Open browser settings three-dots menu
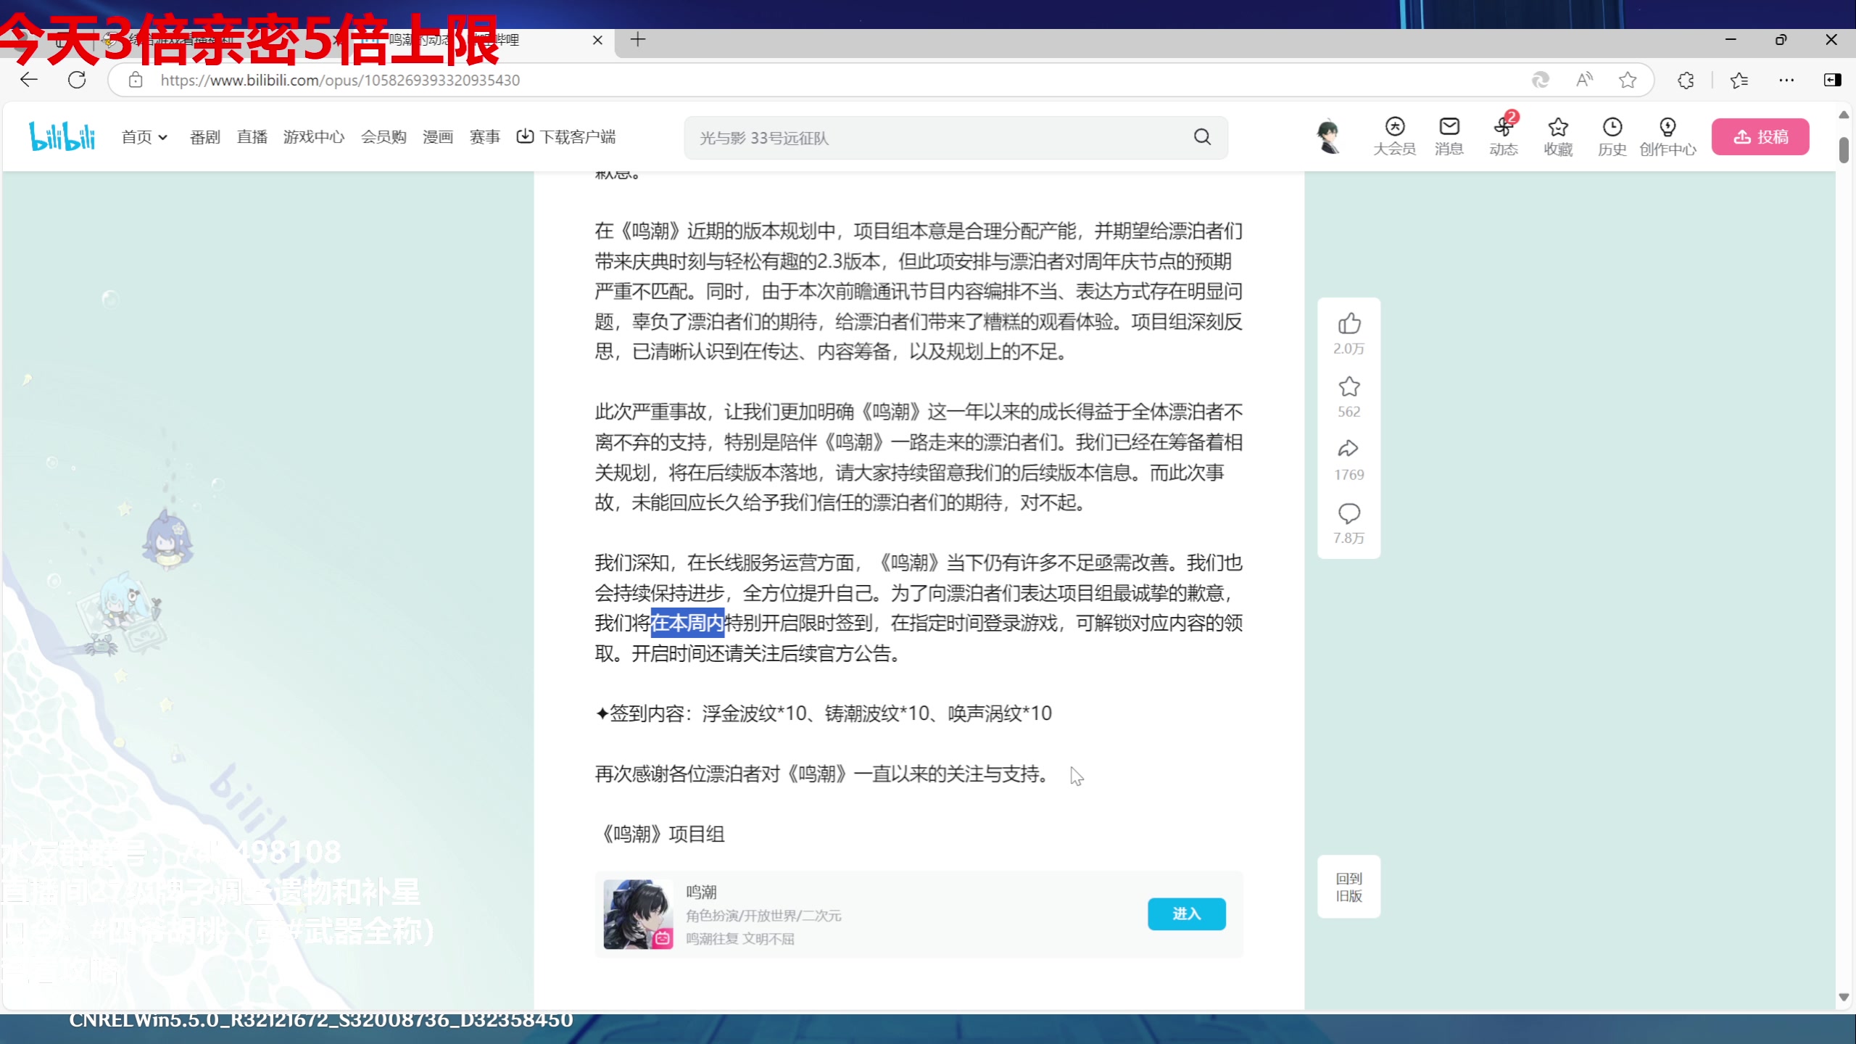1856x1044 pixels. coord(1786,80)
